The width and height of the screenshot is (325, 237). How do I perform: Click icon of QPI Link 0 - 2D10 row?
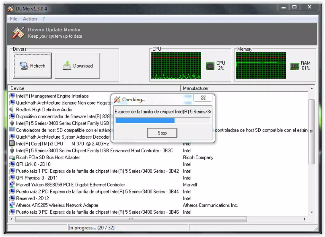pyautogui.click(x=12, y=164)
